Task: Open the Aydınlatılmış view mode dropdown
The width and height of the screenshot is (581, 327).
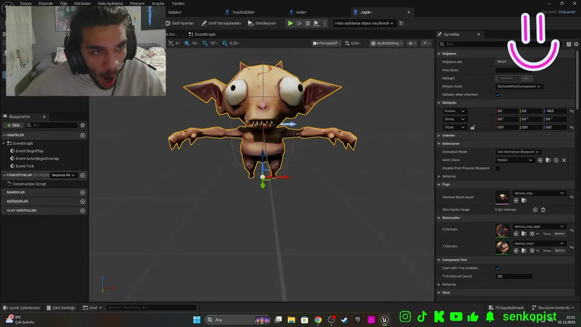Action: click(x=387, y=43)
